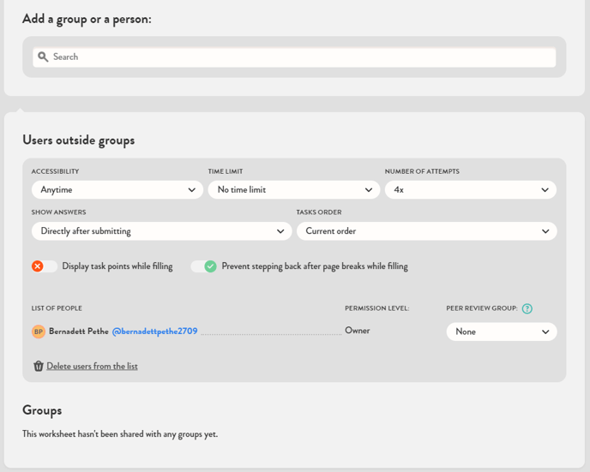Click the chevron arrow on Show Answers dropdown
The height and width of the screenshot is (472, 590).
click(280, 231)
